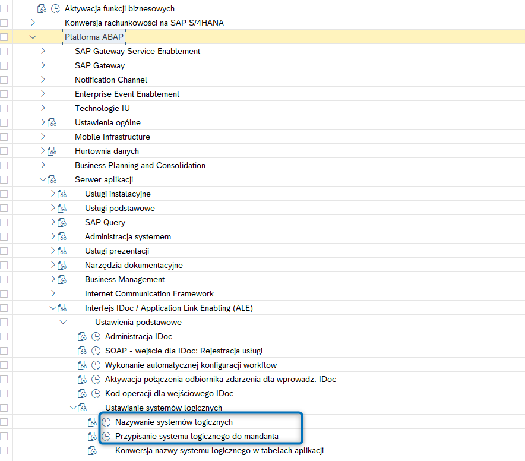Viewport: 525px width, 461px height.
Task: Tick the checkbox for Nazywanie systemów logicznych row
Action: (x=4, y=422)
